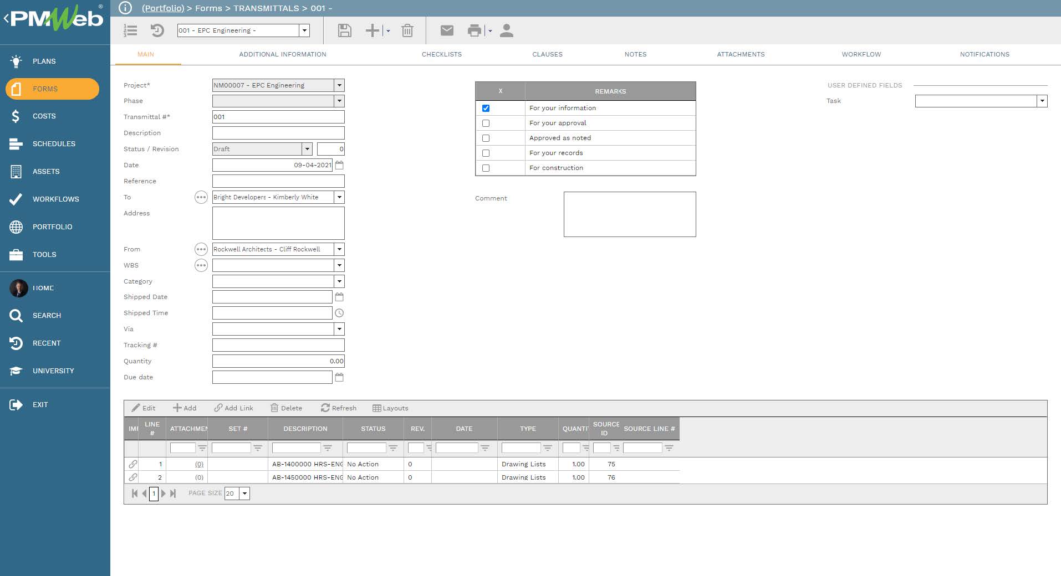Check the For your approval remark

click(x=486, y=123)
